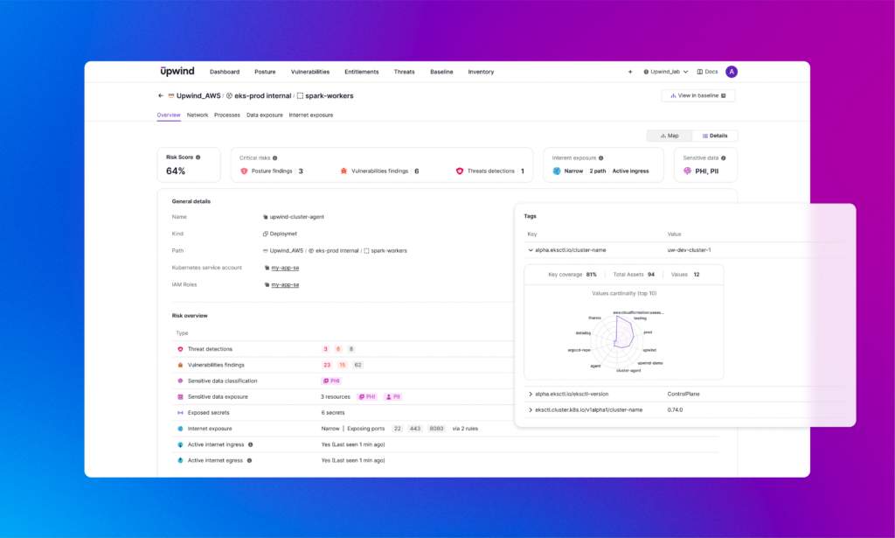The height and width of the screenshot is (538, 895).
Task: Open the Entitlements menu
Action: 361,72
